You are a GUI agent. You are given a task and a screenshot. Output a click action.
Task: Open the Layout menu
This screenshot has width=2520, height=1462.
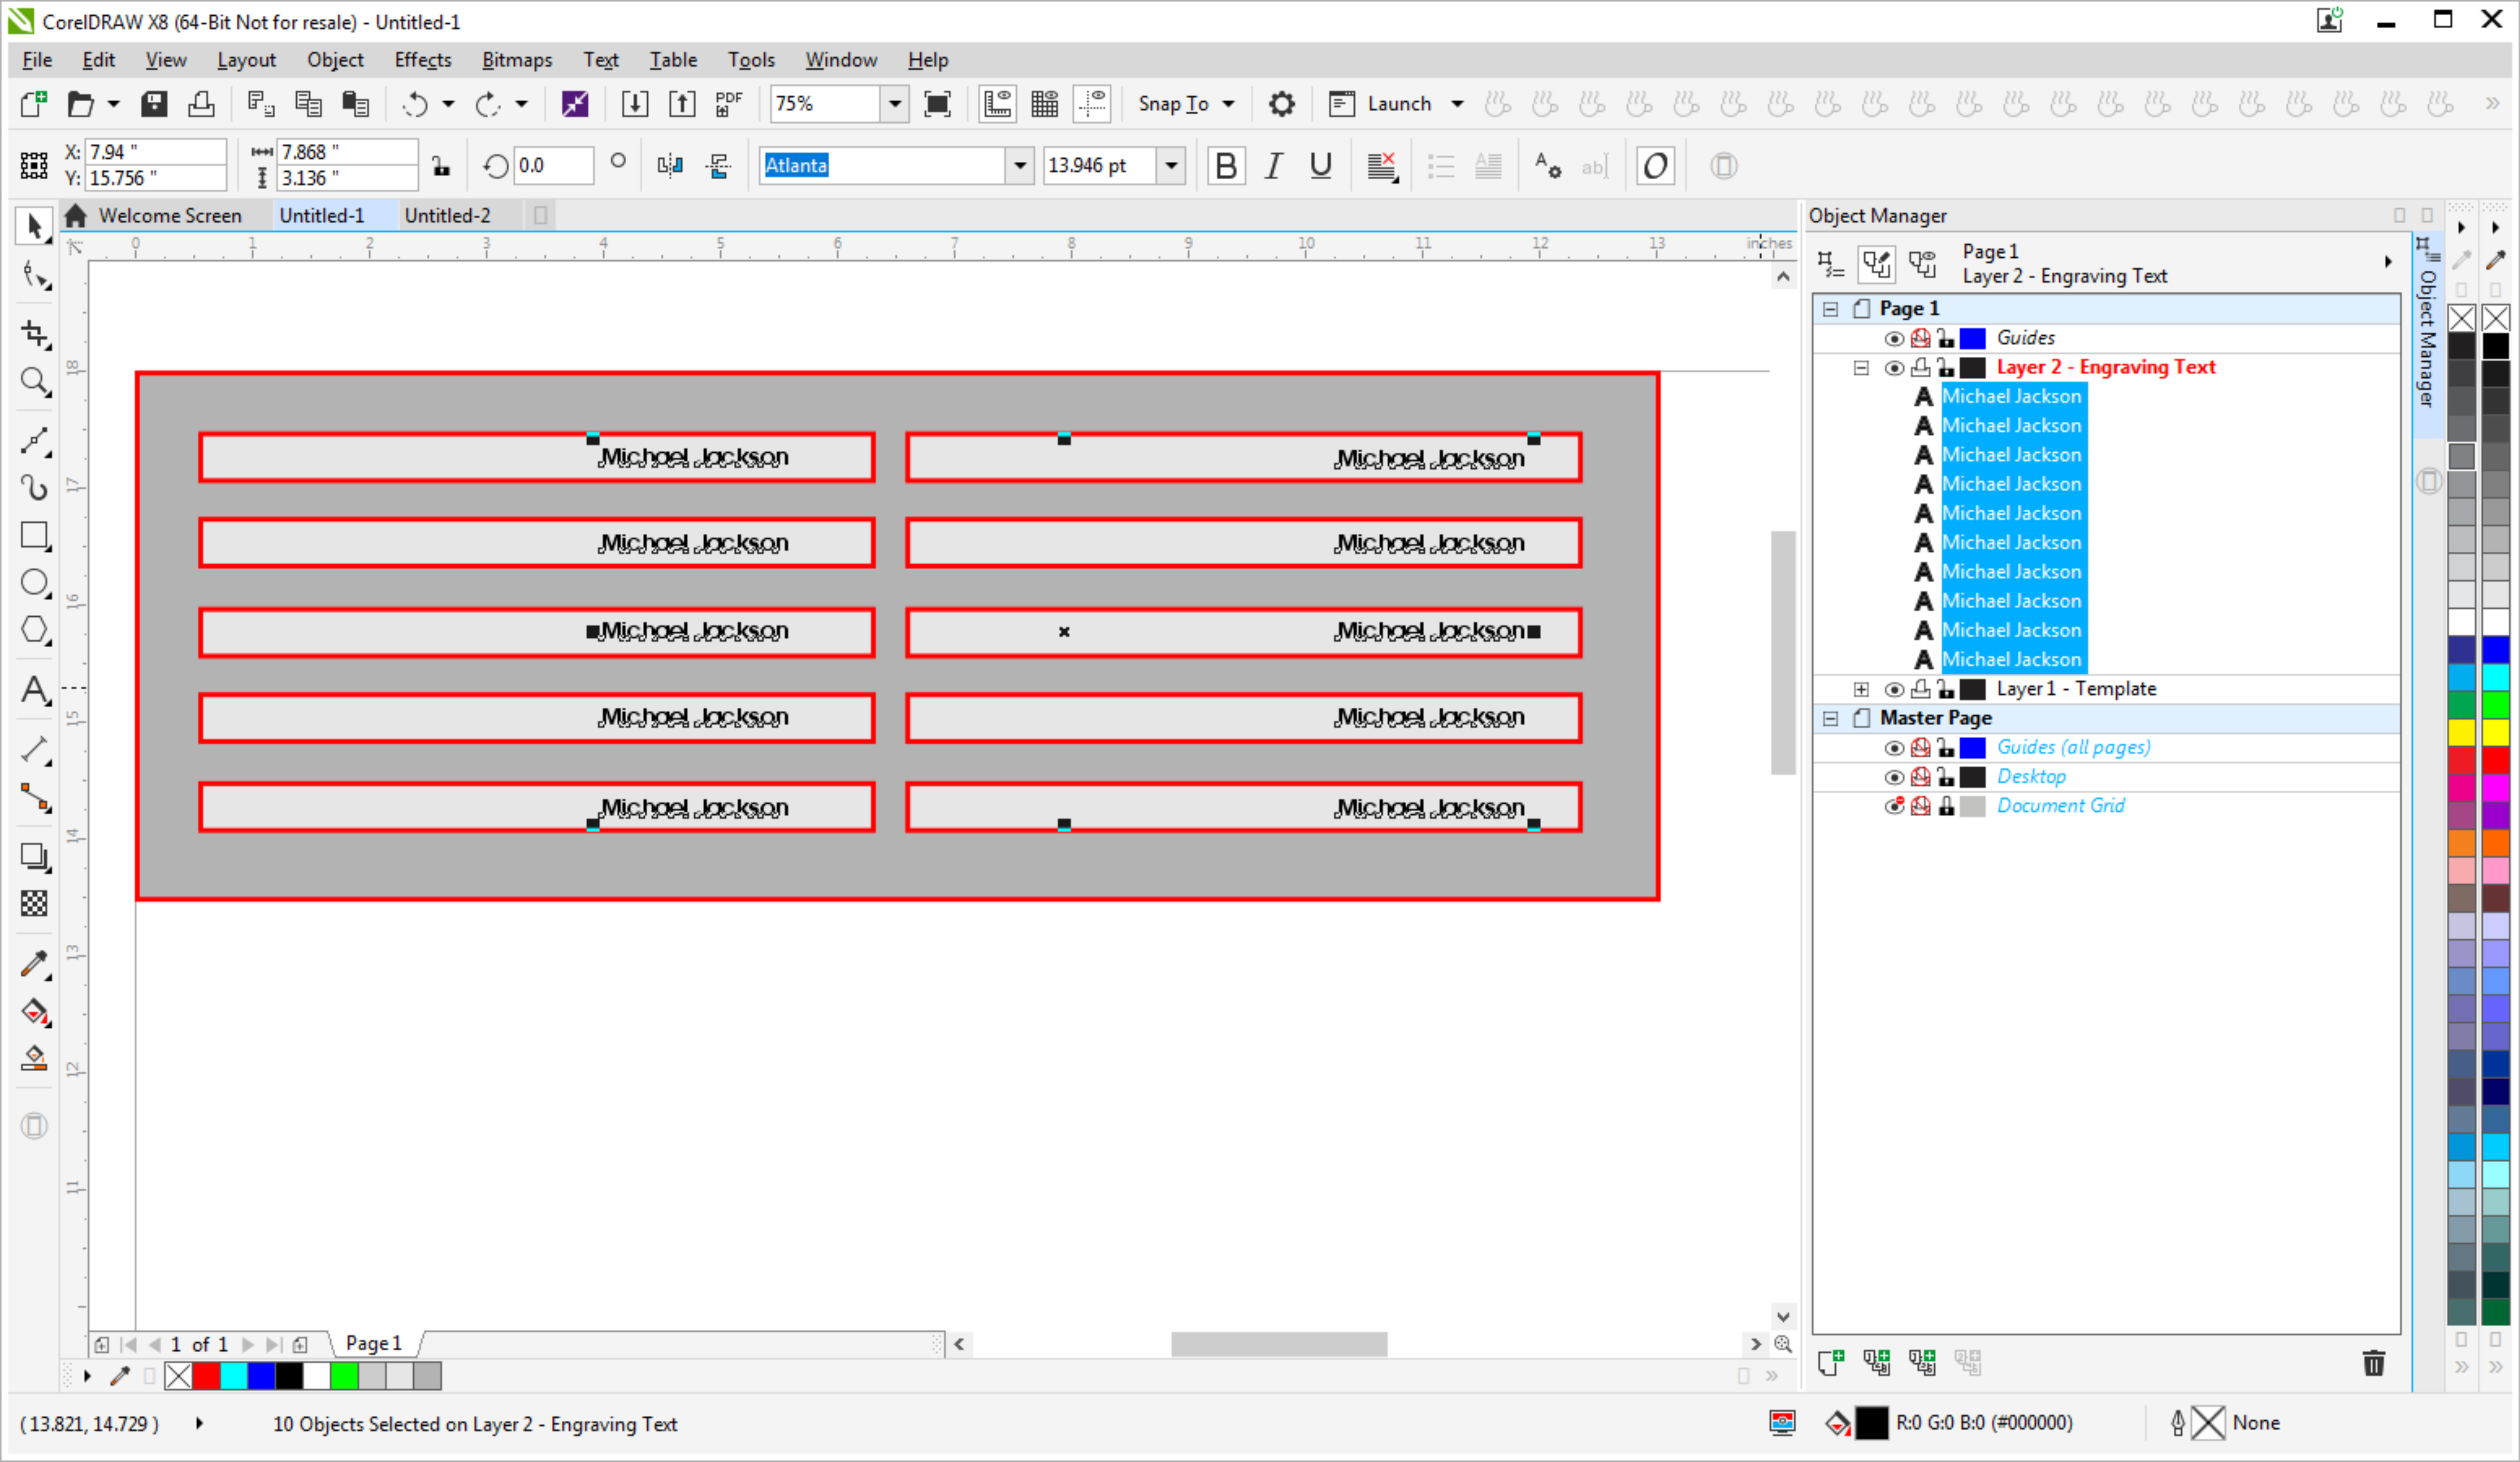point(246,60)
